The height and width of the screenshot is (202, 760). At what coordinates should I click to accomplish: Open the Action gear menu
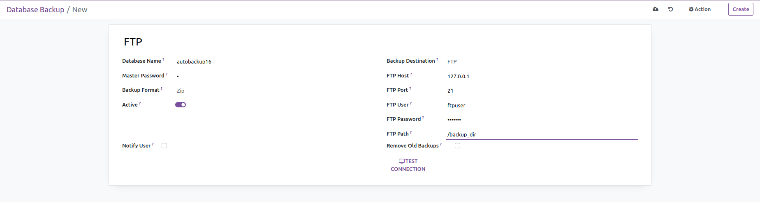[700, 9]
